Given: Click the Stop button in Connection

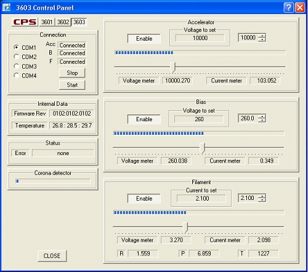Looking at the screenshot, I should [72, 73].
